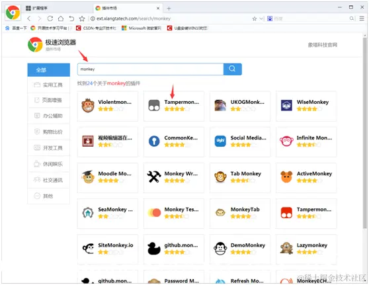Click the forward navigation arrow

(x=39, y=19)
